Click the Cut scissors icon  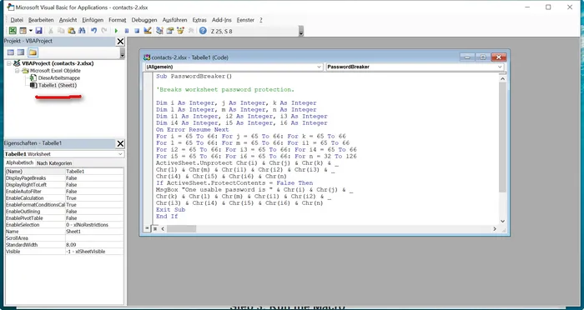coord(51,31)
